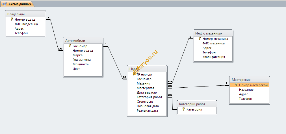
Task: Click key icon beside Номер вод уд in Владельцы
Action: 12,19
